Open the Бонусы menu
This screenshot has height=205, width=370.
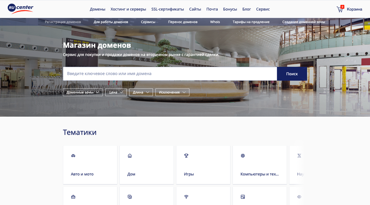(x=230, y=9)
